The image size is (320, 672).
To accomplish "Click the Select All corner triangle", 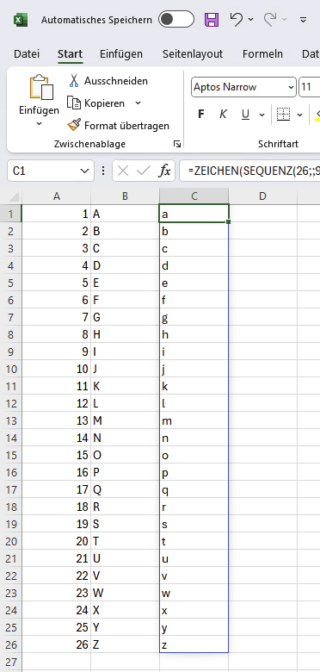I will click(13, 196).
